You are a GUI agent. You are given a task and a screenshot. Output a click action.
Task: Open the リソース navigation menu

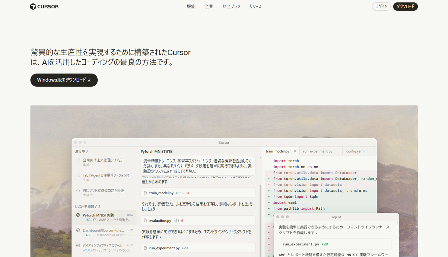point(255,6)
